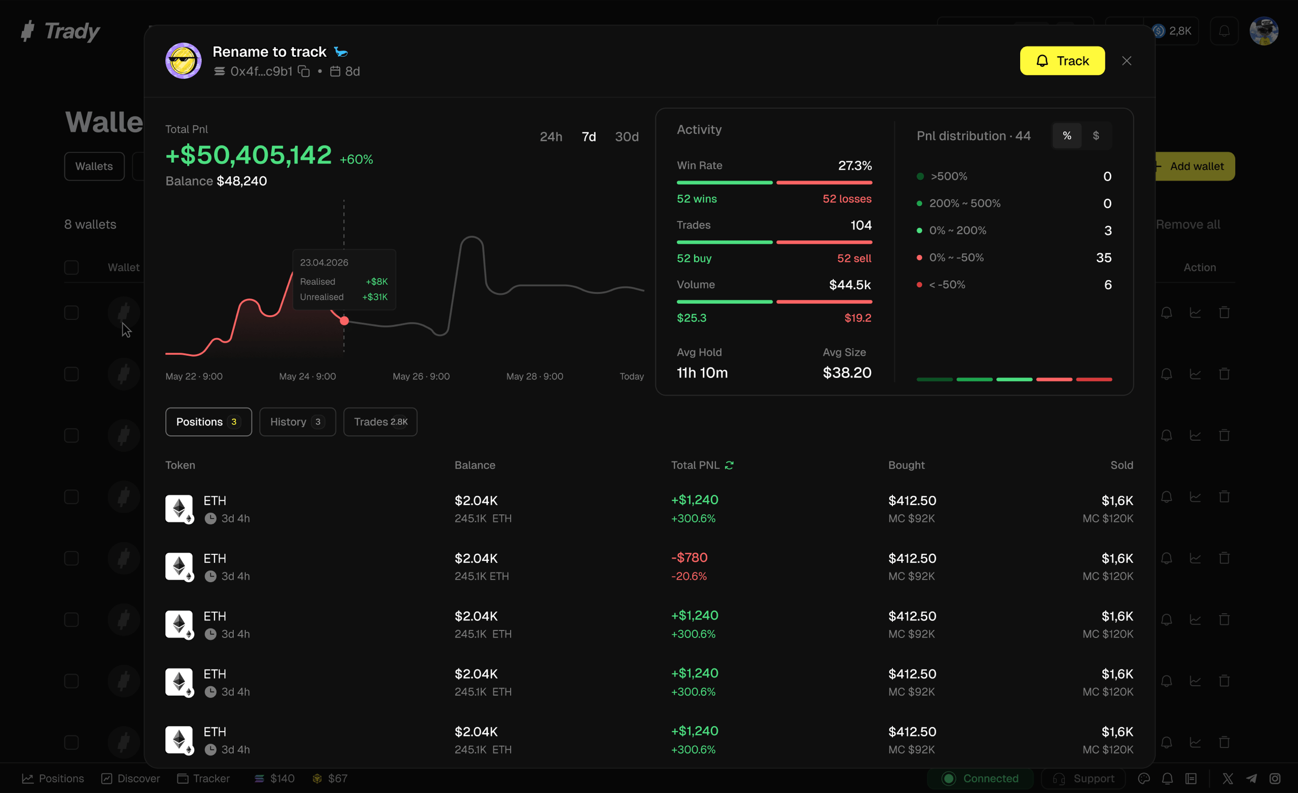Open the Trades 2.8K tab

click(380, 422)
